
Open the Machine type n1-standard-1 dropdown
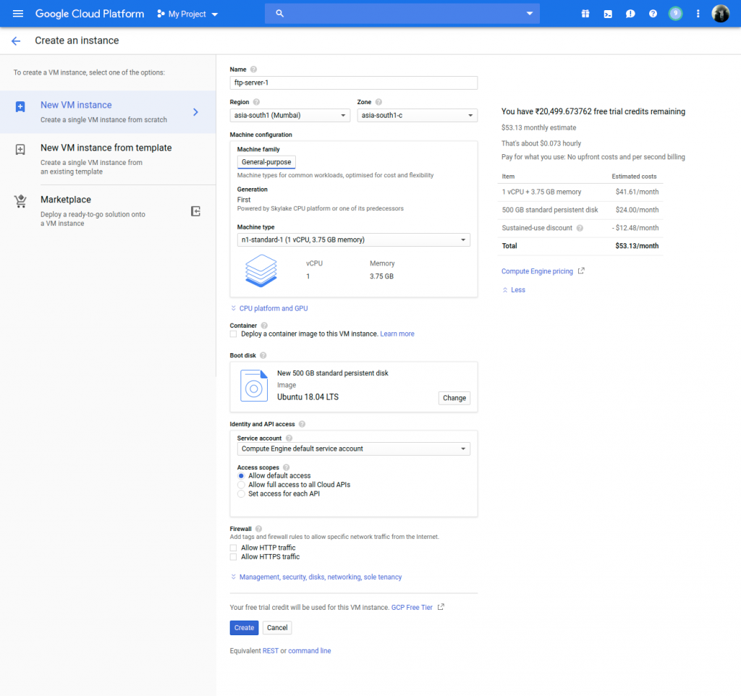[x=353, y=240]
